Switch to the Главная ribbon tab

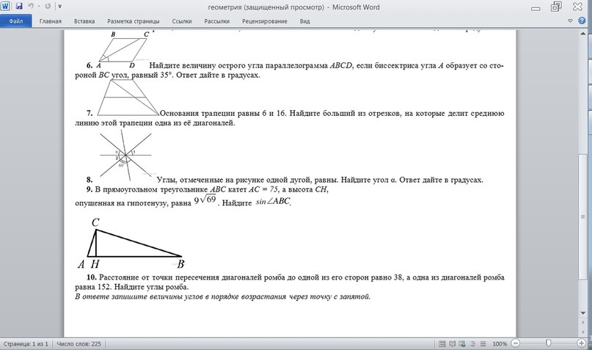(50, 21)
